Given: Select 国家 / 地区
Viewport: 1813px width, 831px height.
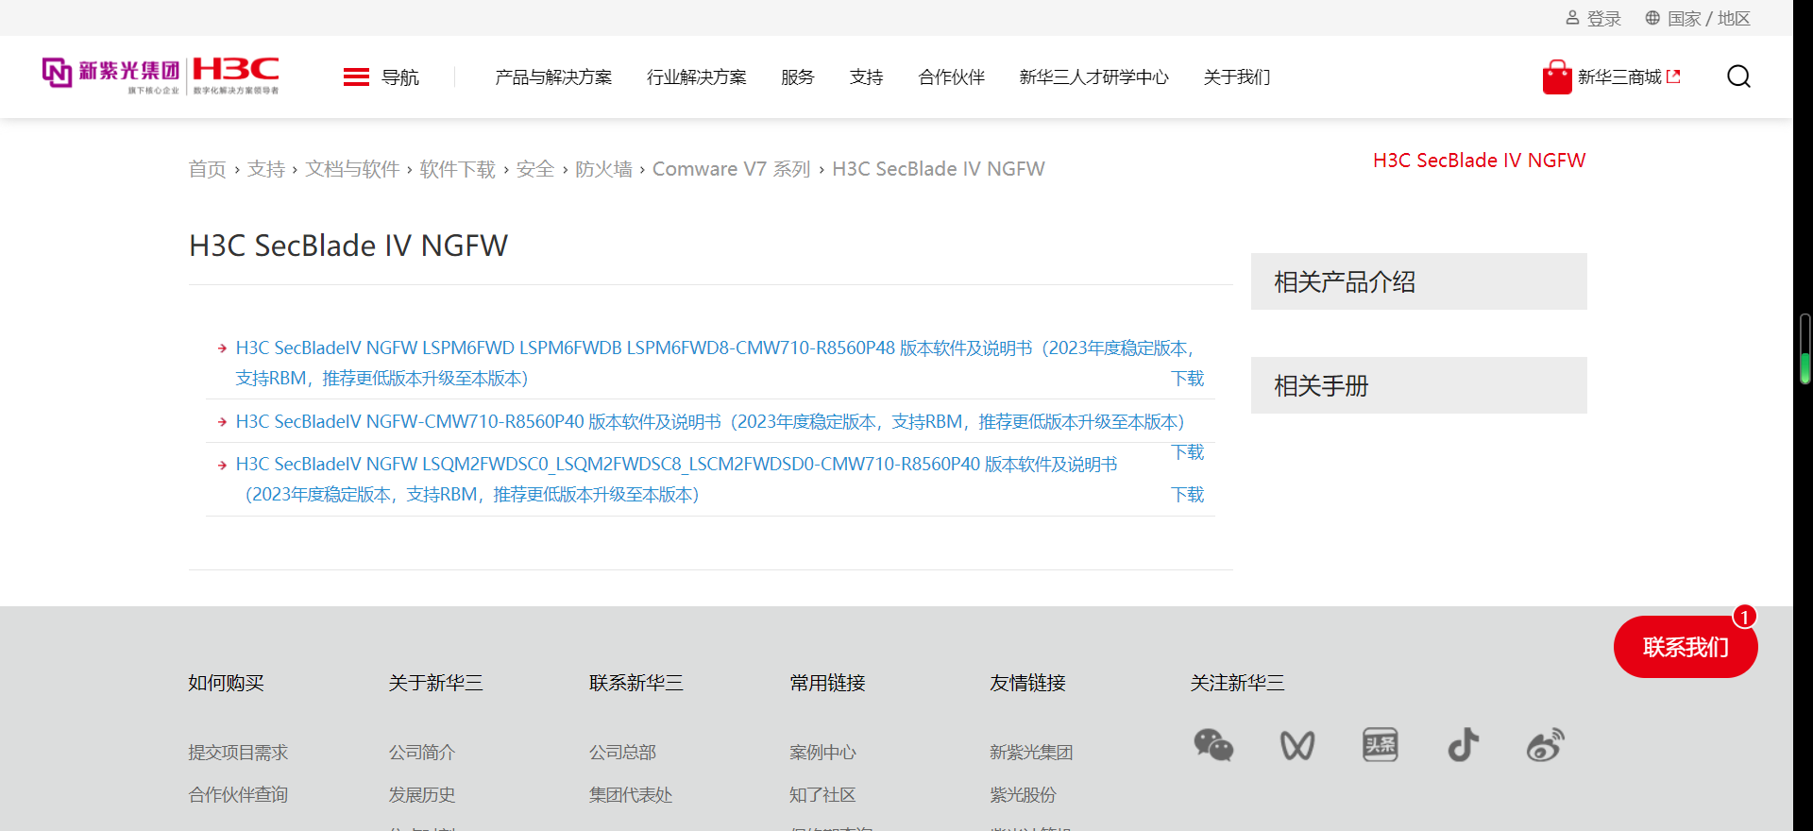Looking at the screenshot, I should (x=1709, y=19).
